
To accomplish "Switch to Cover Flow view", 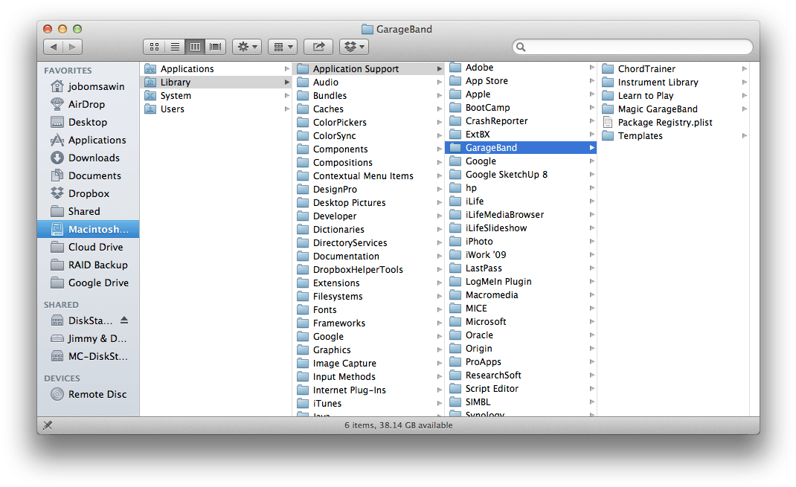I will (215, 47).
